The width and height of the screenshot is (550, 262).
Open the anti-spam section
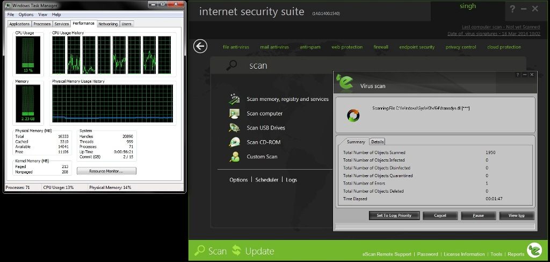click(x=310, y=47)
